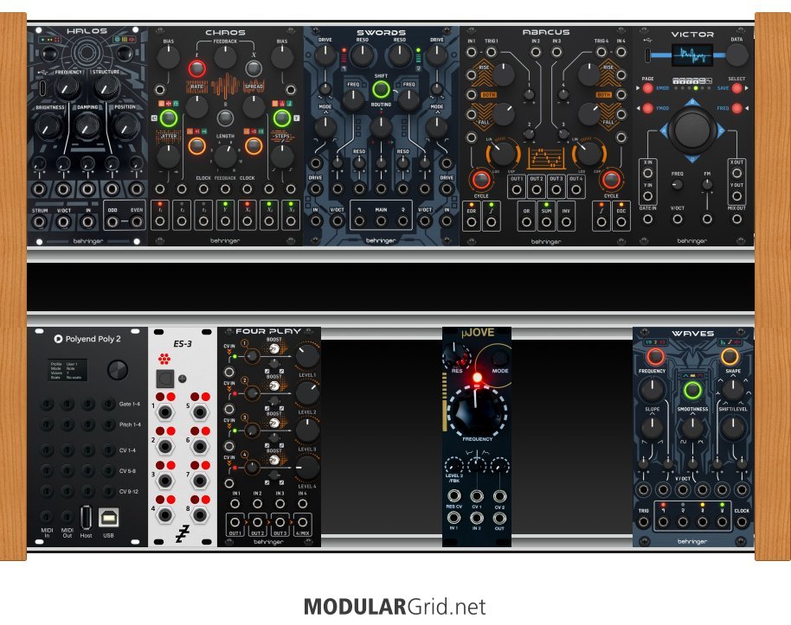
Task: Click the Victor MIX OUT jack
Action: [x=737, y=220]
